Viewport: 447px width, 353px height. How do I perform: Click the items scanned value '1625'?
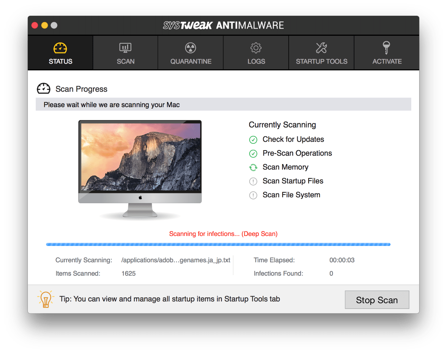tap(129, 274)
